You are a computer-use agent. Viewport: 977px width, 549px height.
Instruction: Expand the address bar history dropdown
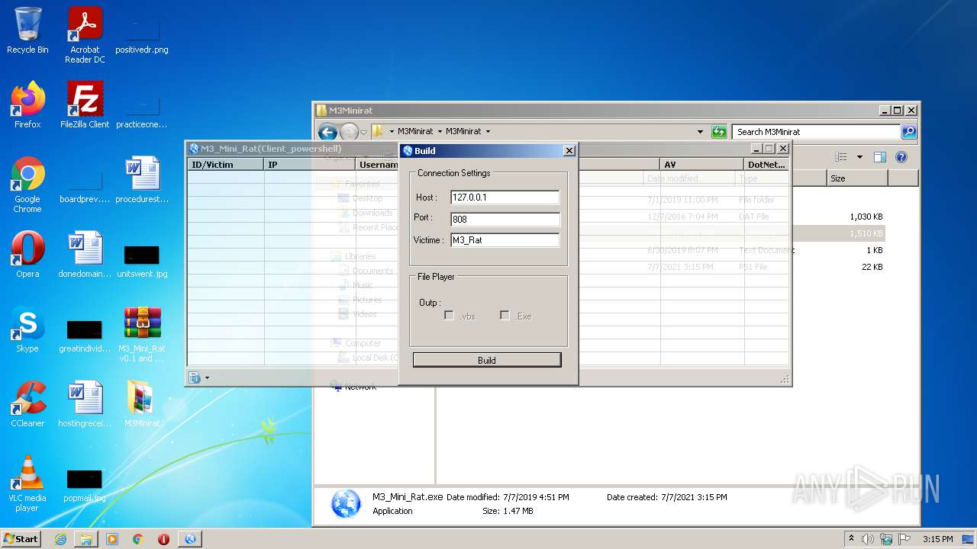pyautogui.click(x=700, y=132)
